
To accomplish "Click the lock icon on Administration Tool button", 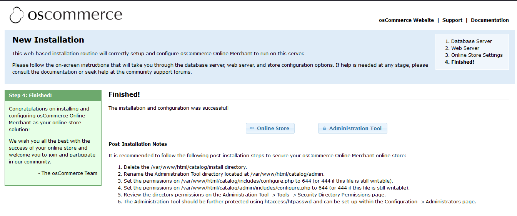I will point(324,129).
